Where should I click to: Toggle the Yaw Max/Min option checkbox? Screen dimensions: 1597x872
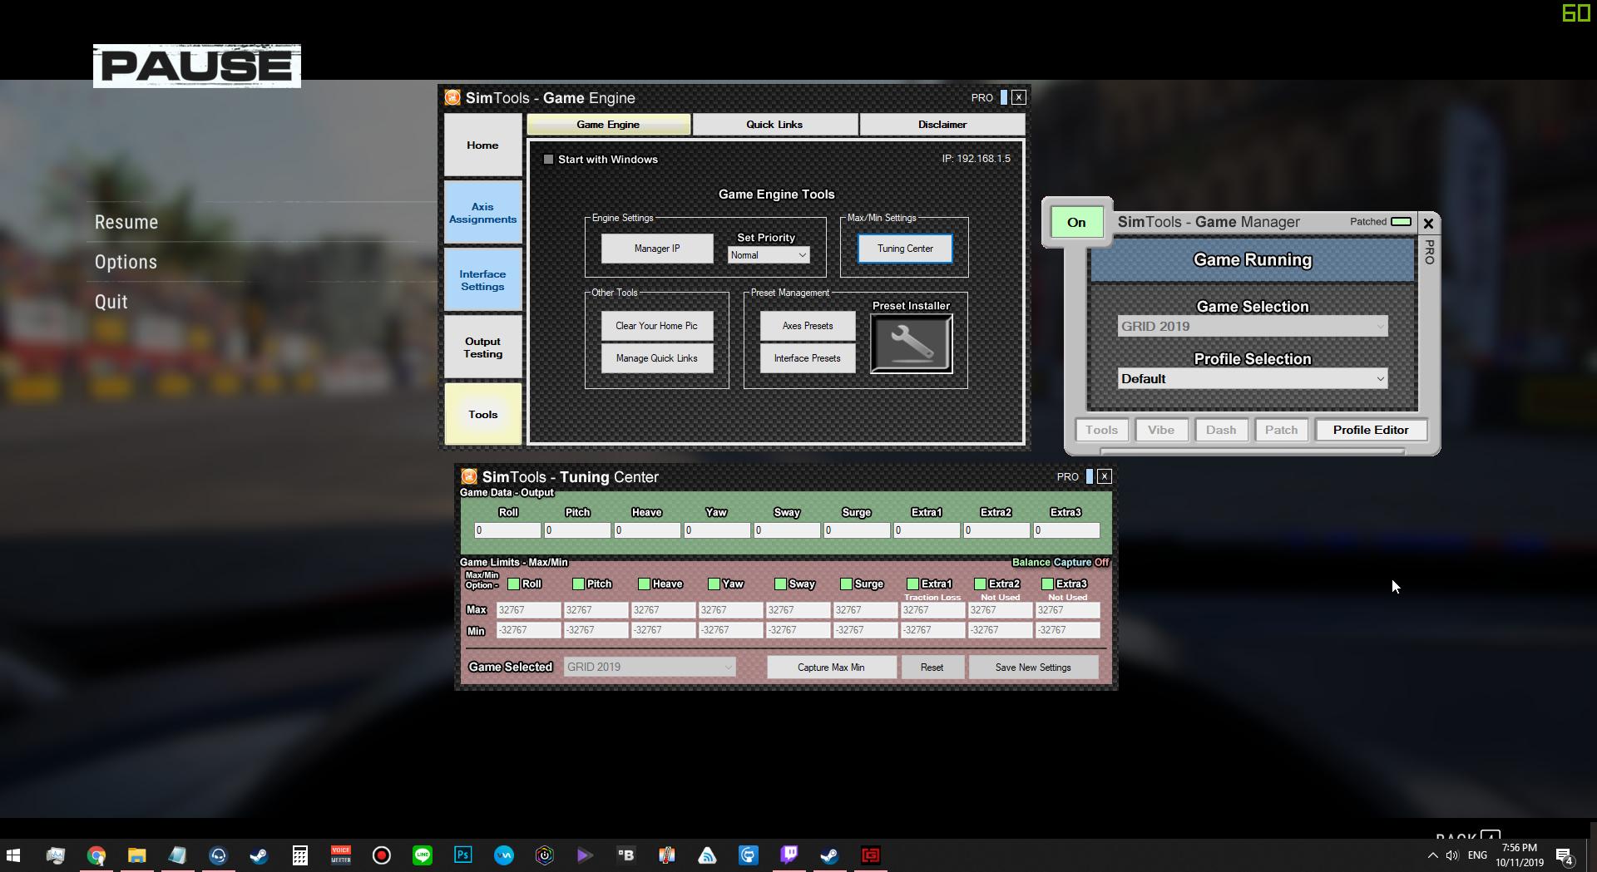714,584
